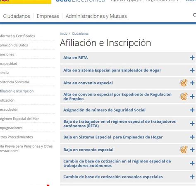Expand plus icon for Asignación de número de Seguridad Social
The width and height of the screenshot is (196, 186).
(x=192, y=110)
